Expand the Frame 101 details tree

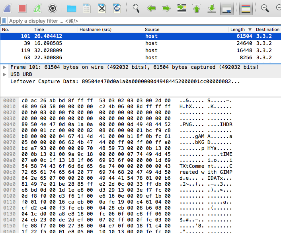coord(5,67)
